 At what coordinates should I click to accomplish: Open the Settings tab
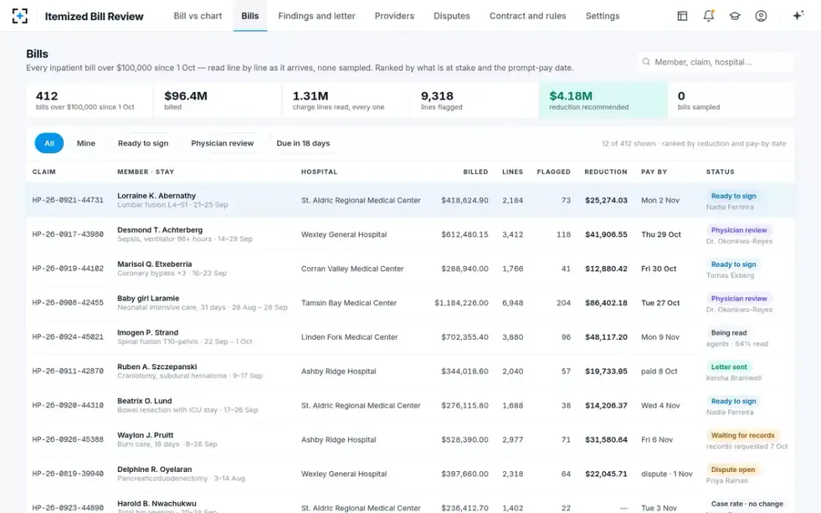602,16
